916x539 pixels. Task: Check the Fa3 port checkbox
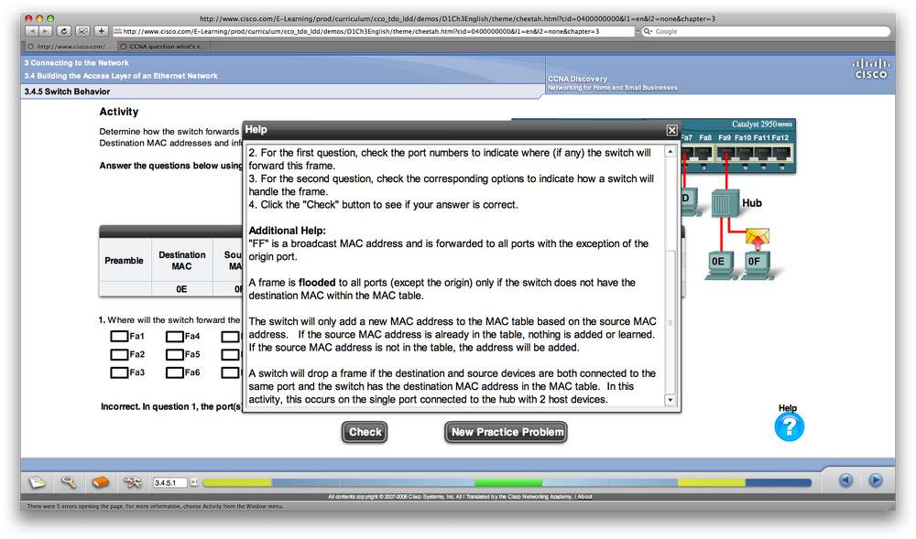119,372
